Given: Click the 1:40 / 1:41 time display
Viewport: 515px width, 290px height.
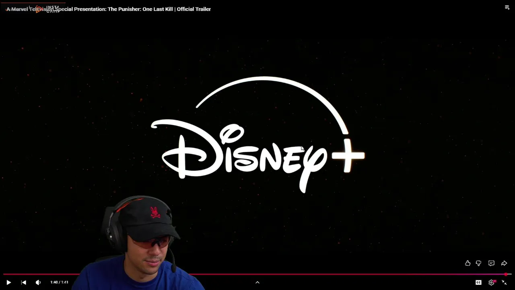Looking at the screenshot, I should point(59,282).
